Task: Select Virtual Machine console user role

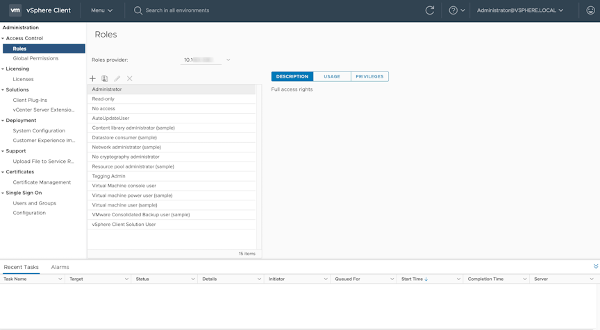Action: pyautogui.click(x=172, y=186)
